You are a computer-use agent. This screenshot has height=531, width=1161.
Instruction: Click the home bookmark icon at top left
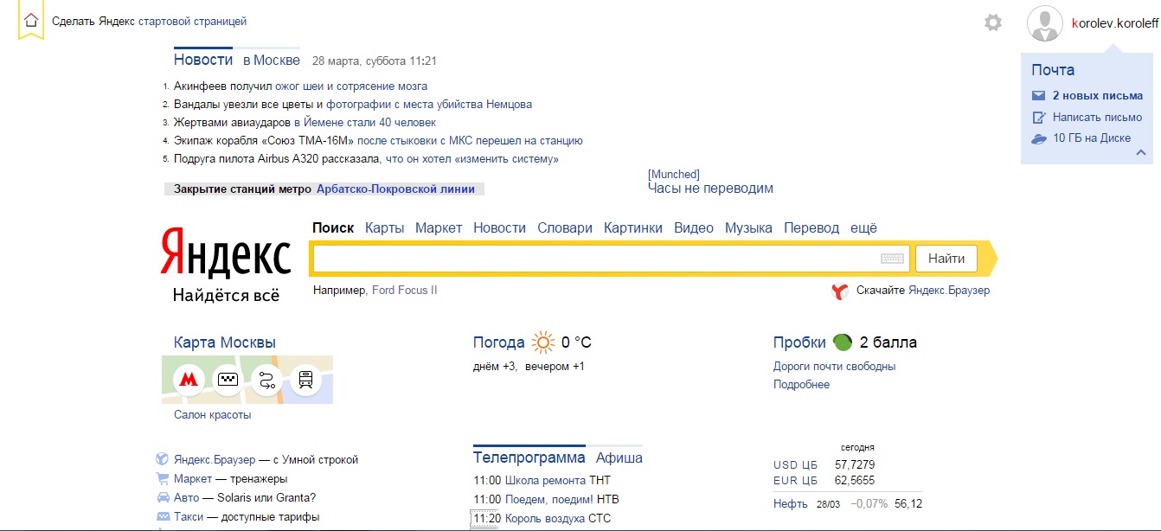31,21
